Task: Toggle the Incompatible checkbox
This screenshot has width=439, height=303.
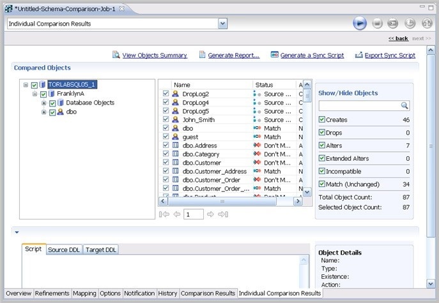Action: click(321, 171)
